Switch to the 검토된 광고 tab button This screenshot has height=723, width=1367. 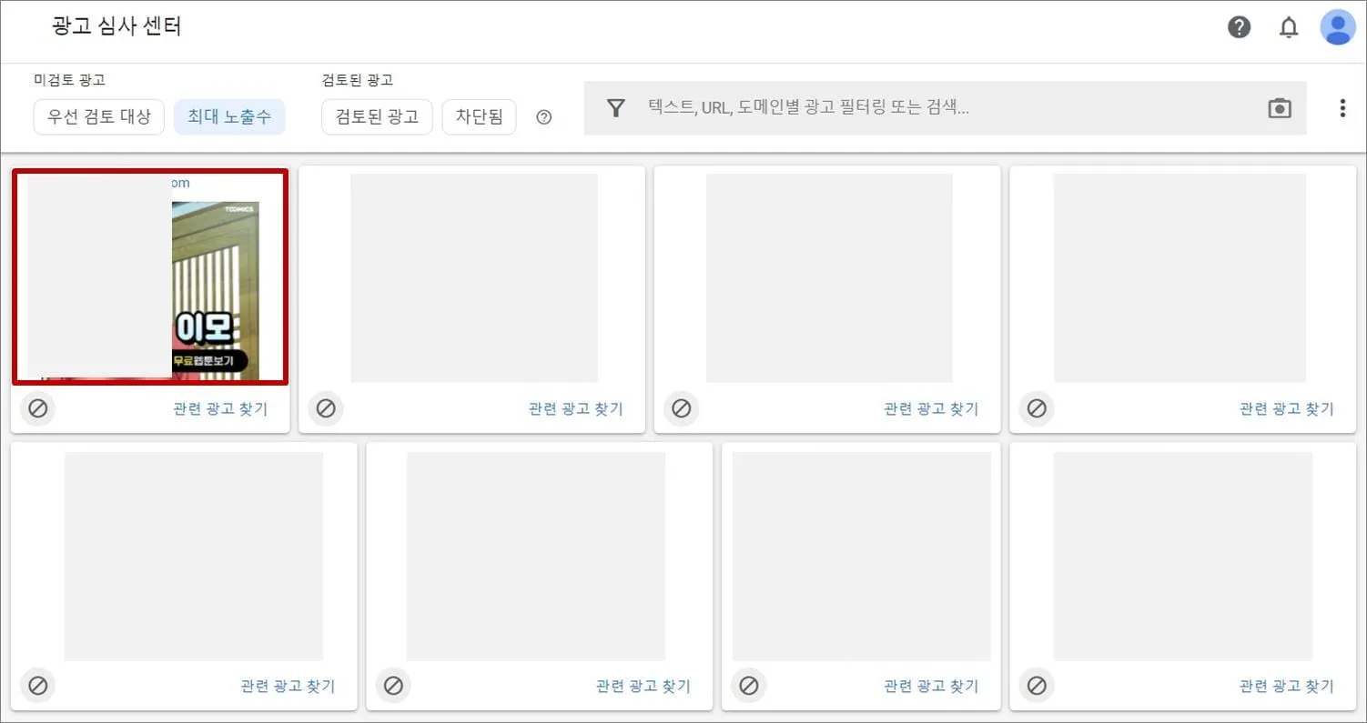(377, 116)
